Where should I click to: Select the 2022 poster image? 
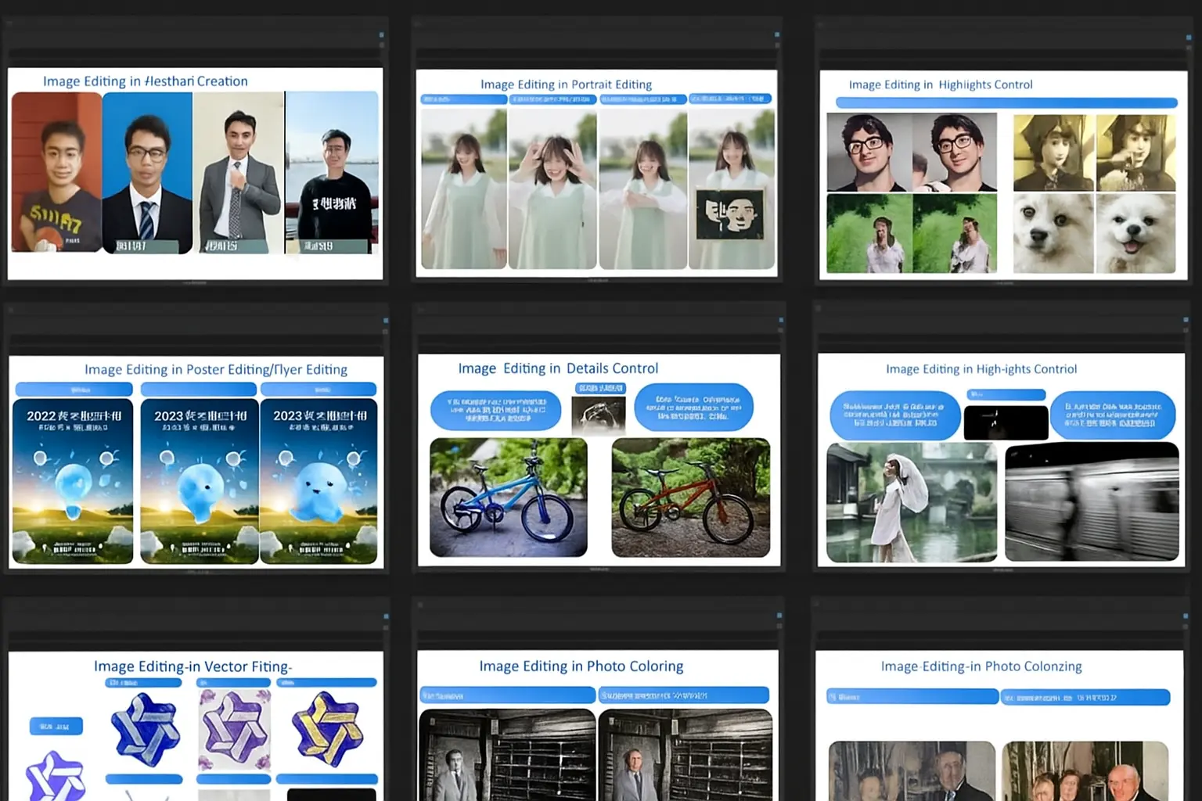tap(74, 482)
